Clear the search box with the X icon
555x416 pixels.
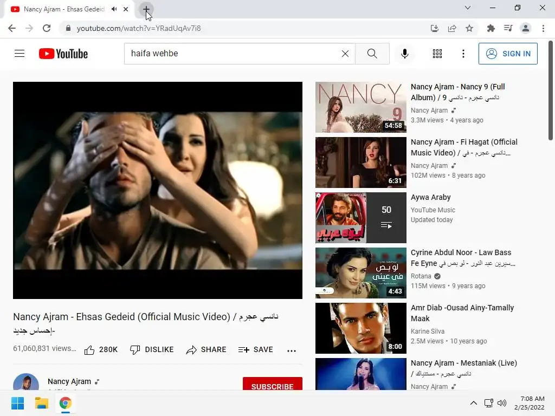point(345,54)
